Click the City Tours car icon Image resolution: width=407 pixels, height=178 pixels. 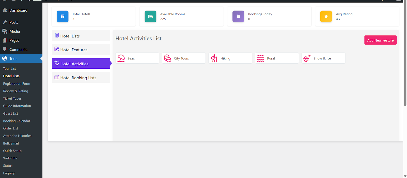(167, 58)
